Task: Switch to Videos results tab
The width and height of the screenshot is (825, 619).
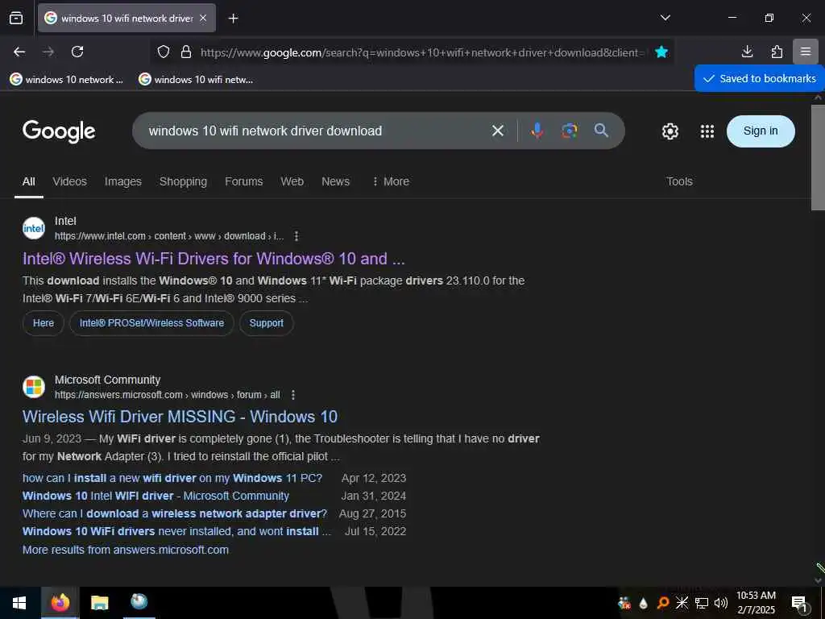Action: [x=69, y=181]
